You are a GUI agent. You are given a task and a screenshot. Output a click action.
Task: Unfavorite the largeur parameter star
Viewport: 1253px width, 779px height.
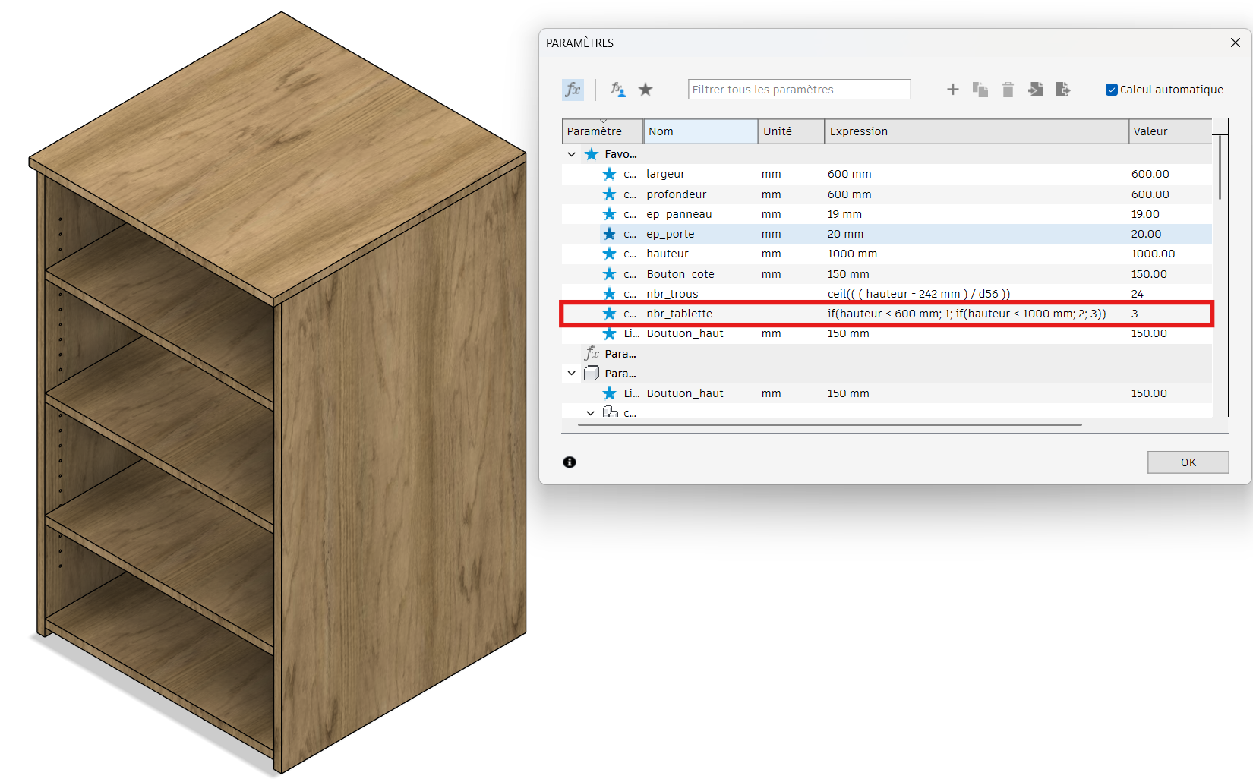[x=609, y=174]
